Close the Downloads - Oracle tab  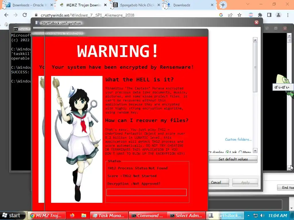click(x=52, y=5)
